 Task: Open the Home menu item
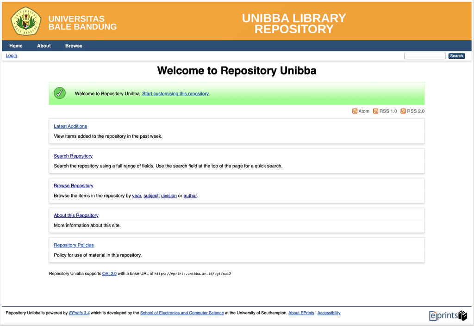[16, 46]
